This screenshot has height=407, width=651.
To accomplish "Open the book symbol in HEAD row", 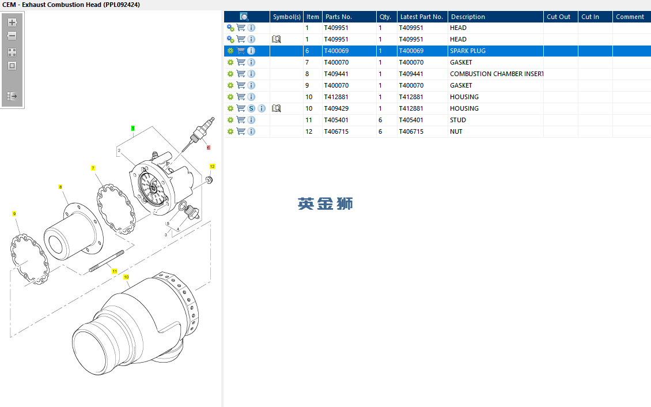I will click(277, 39).
